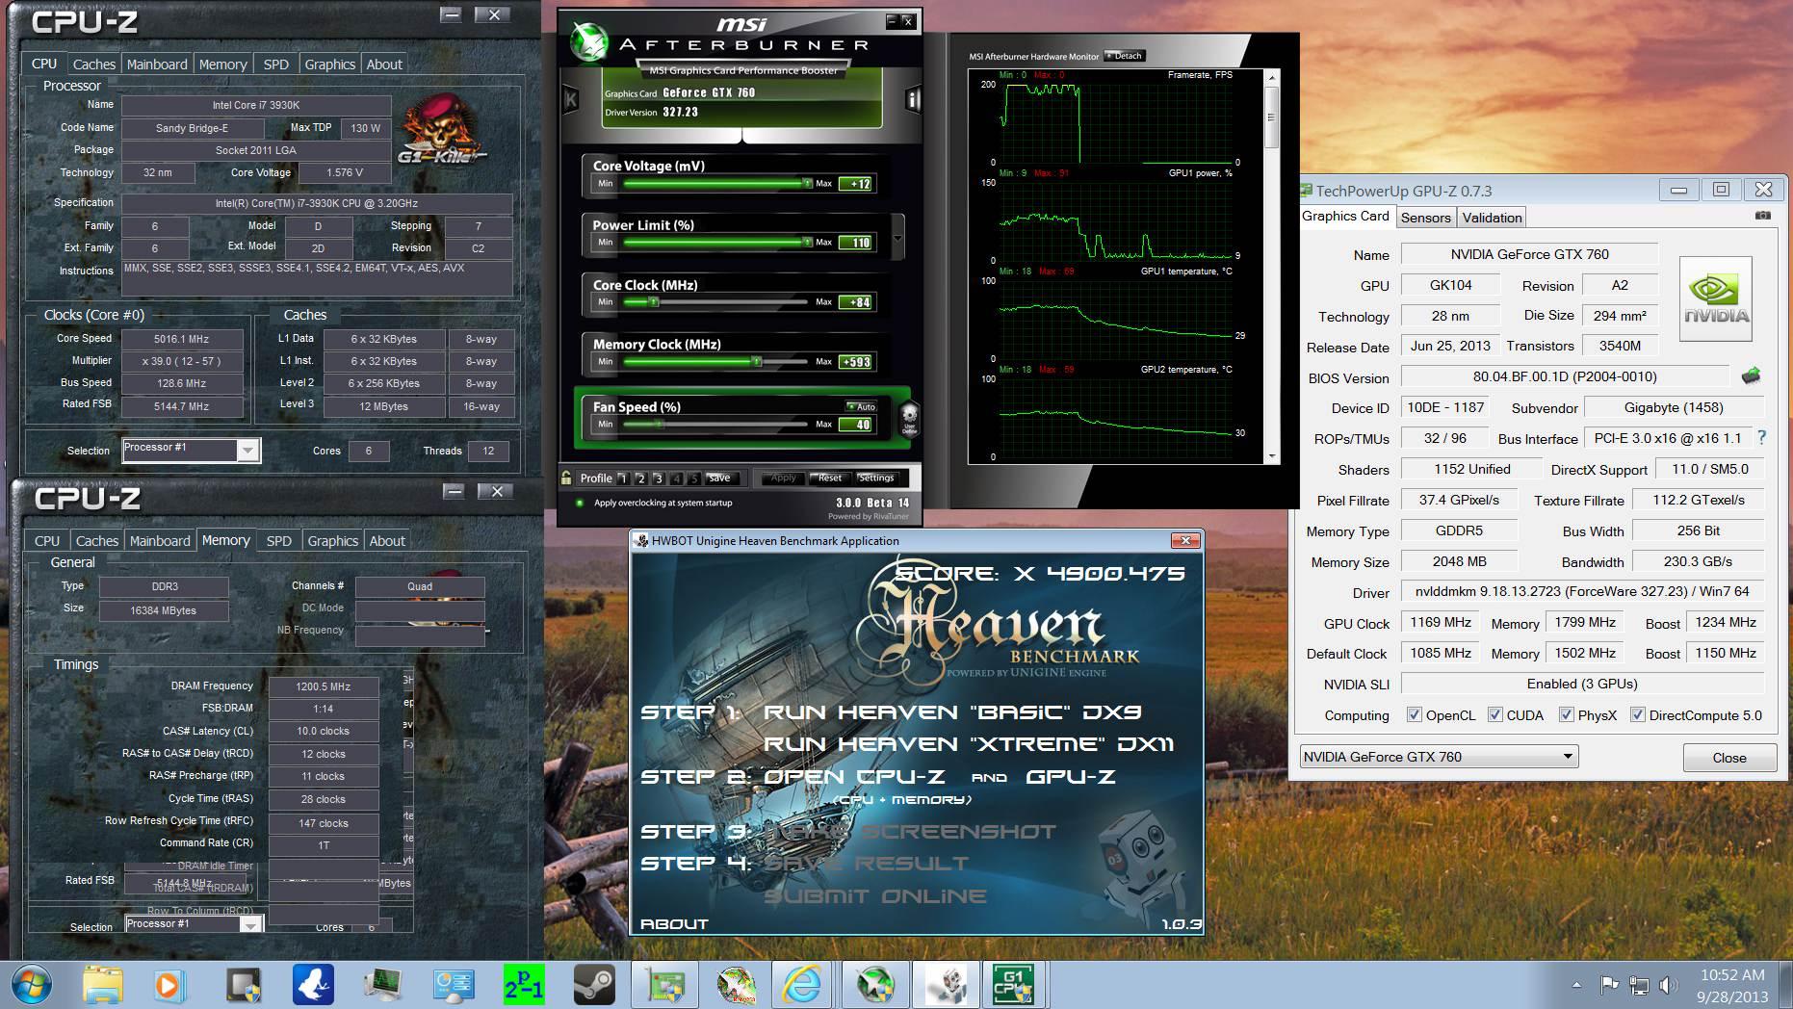Open GPU selection dropdown in GPU-Z
1793x1009 pixels.
1439,757
